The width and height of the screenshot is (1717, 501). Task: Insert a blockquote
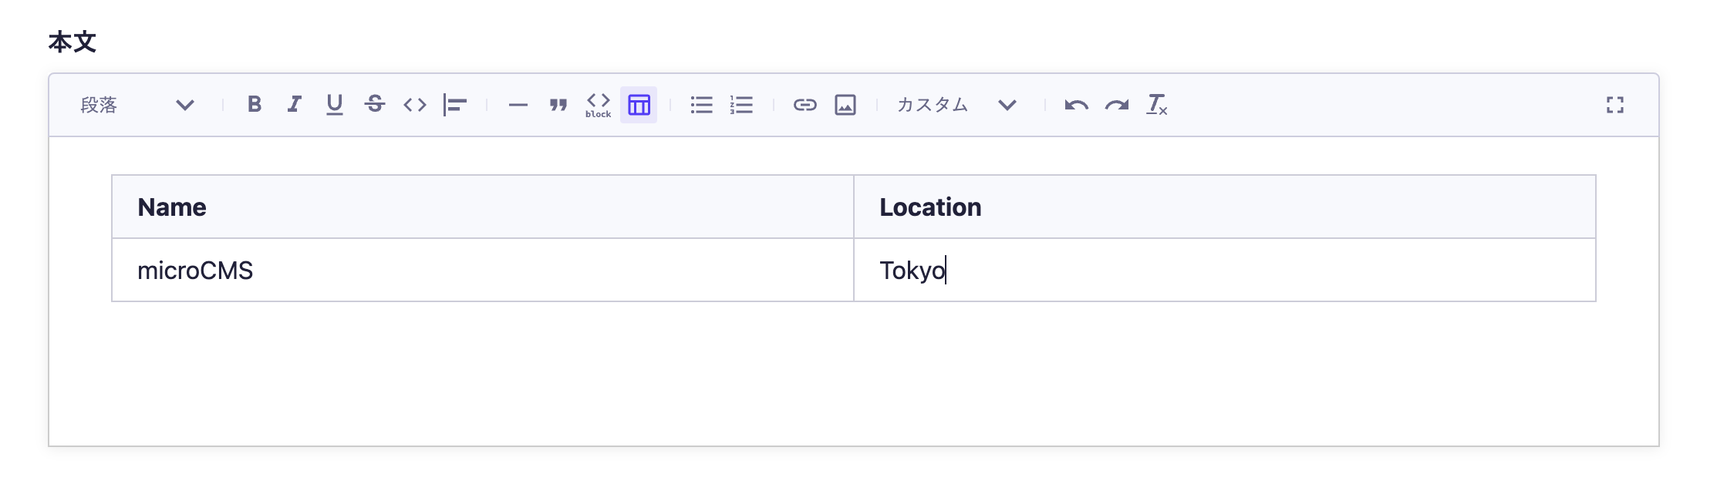(x=558, y=105)
